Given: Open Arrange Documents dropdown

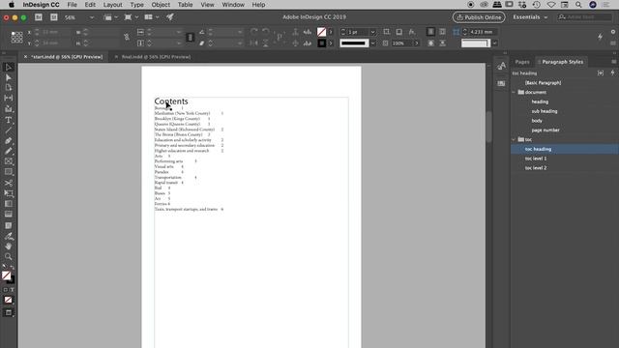Looking at the screenshot, I should click(x=157, y=17).
